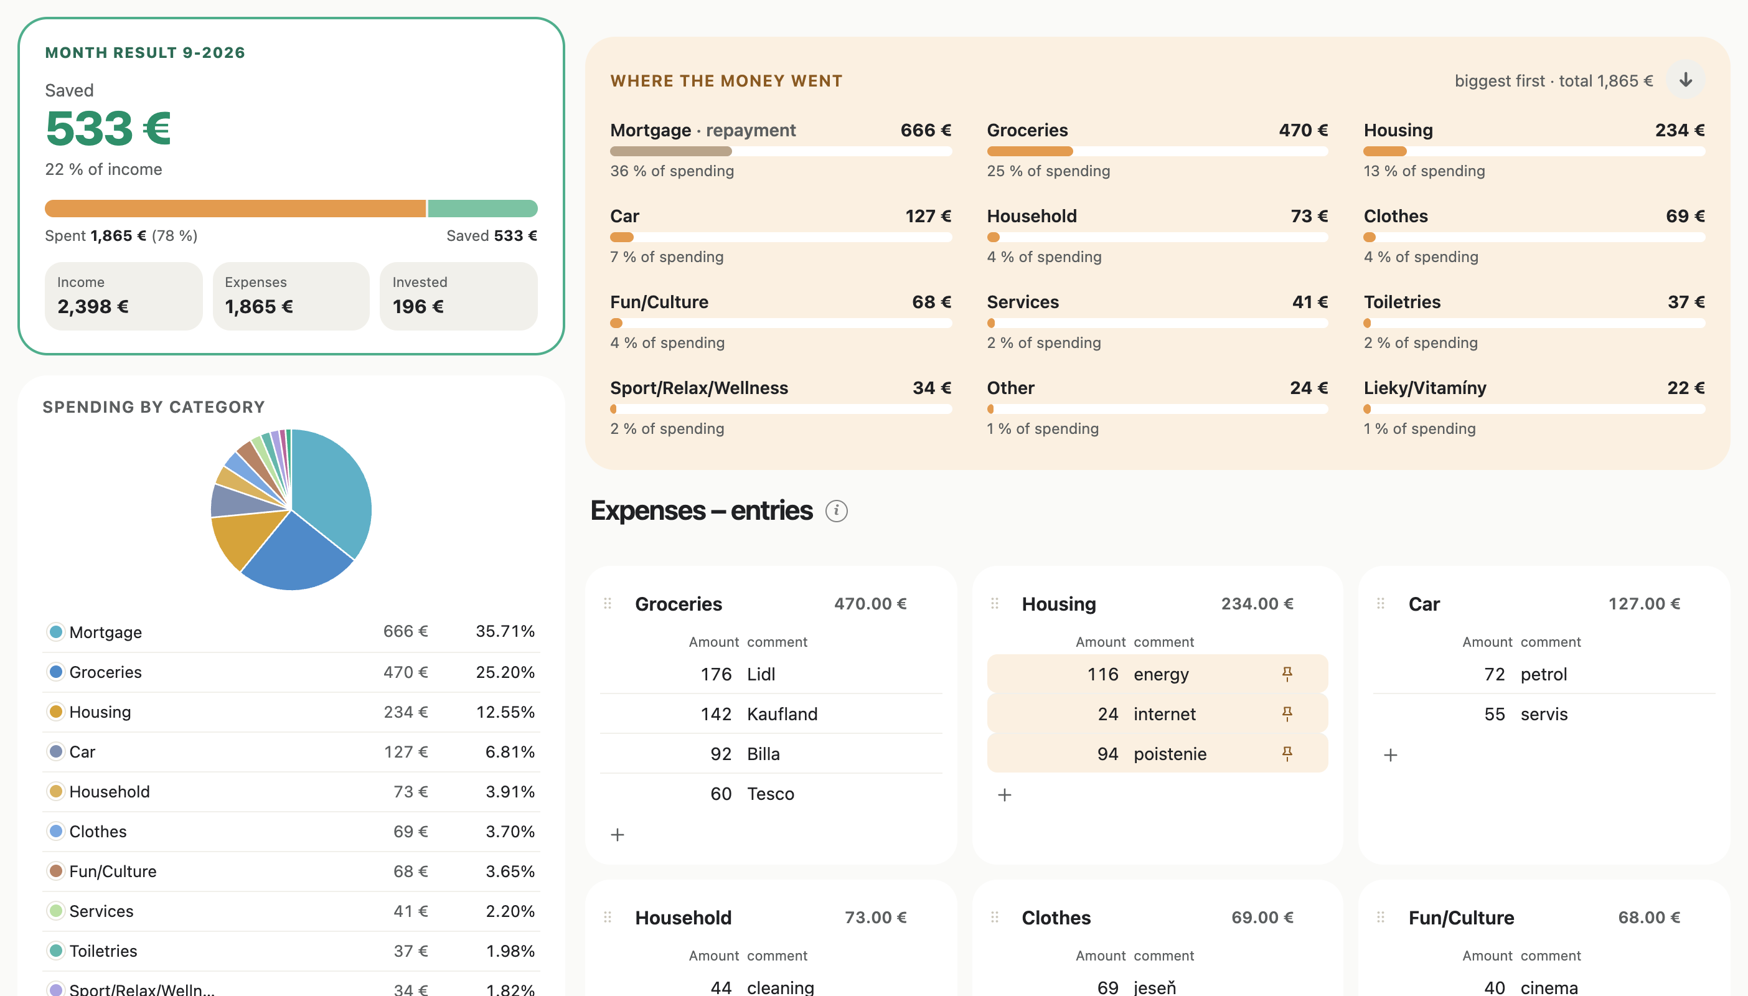Select the Car 6.81% legend value
The image size is (1748, 996).
(509, 751)
